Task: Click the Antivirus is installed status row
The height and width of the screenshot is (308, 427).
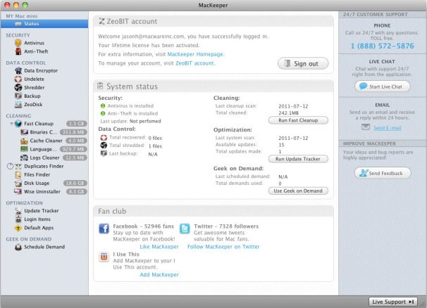Action: [127, 105]
